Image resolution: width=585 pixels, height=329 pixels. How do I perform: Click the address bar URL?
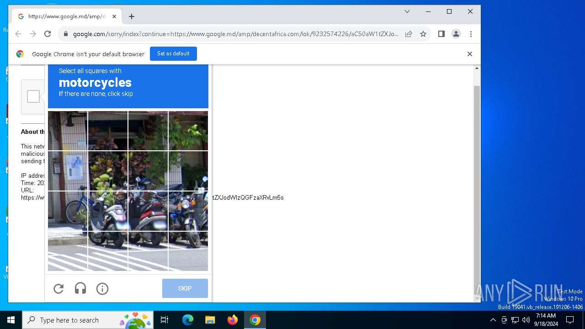(x=236, y=34)
